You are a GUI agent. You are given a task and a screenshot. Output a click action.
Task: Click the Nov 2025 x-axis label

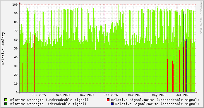pos(87,95)
